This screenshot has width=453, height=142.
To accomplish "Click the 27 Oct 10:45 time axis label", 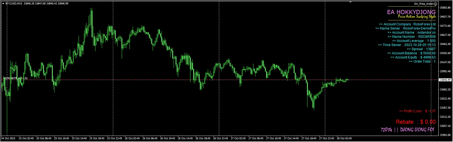I will click(274, 138).
